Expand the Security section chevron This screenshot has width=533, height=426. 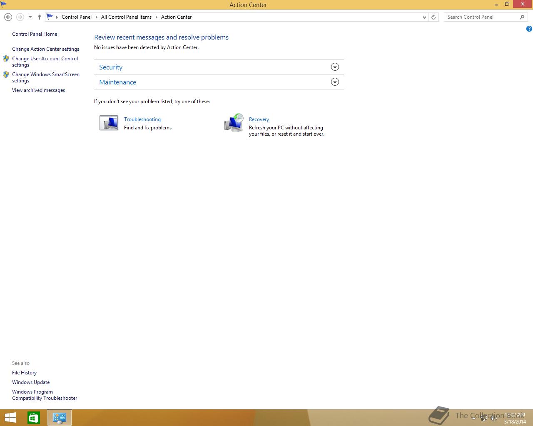pyautogui.click(x=335, y=67)
